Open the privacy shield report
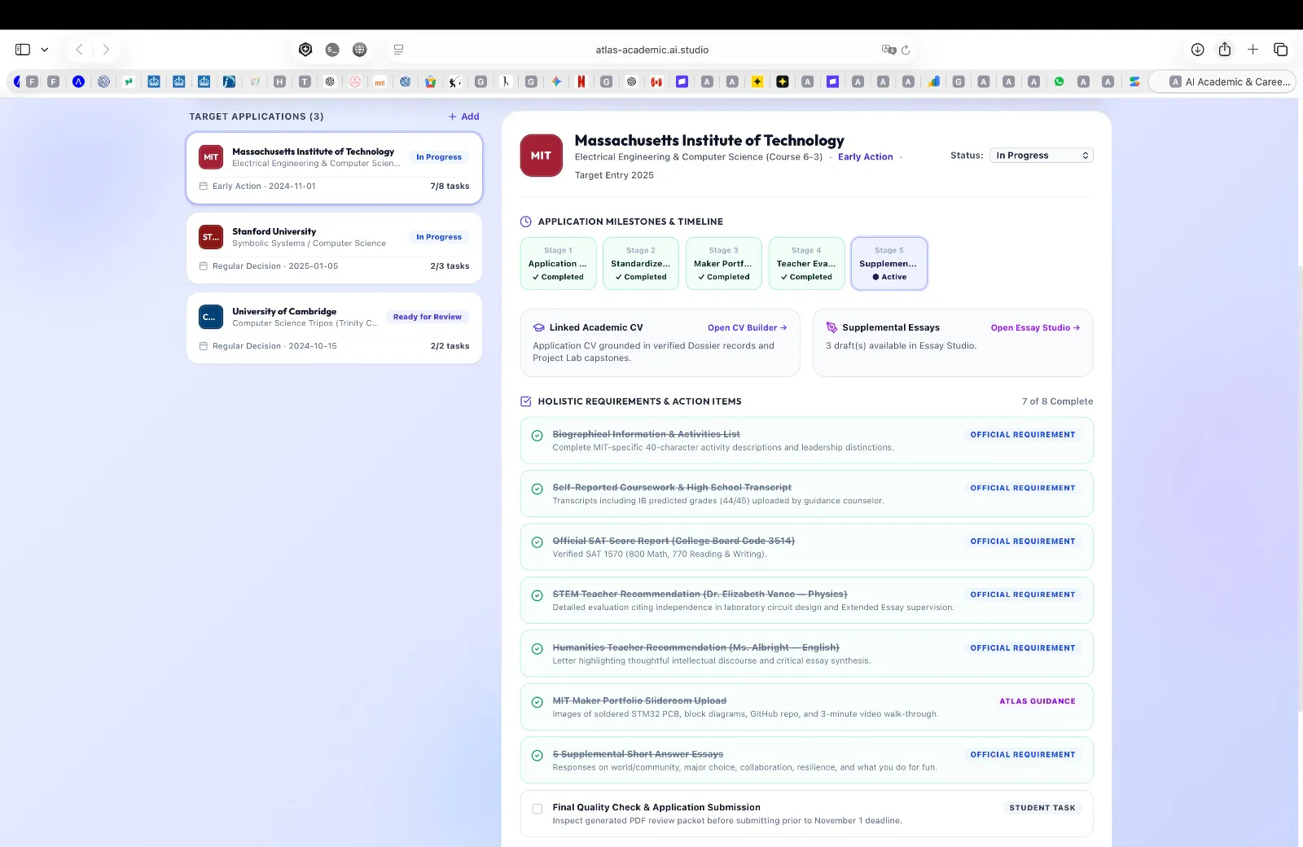Screen dimensions: 1303x847 (x=305, y=50)
